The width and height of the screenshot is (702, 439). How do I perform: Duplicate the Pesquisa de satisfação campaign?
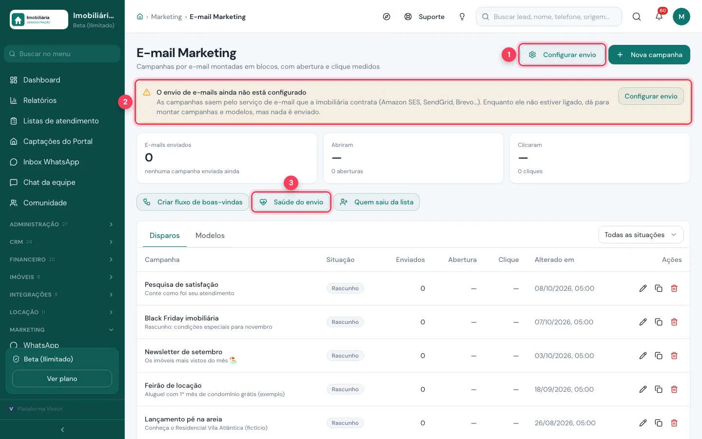659,288
